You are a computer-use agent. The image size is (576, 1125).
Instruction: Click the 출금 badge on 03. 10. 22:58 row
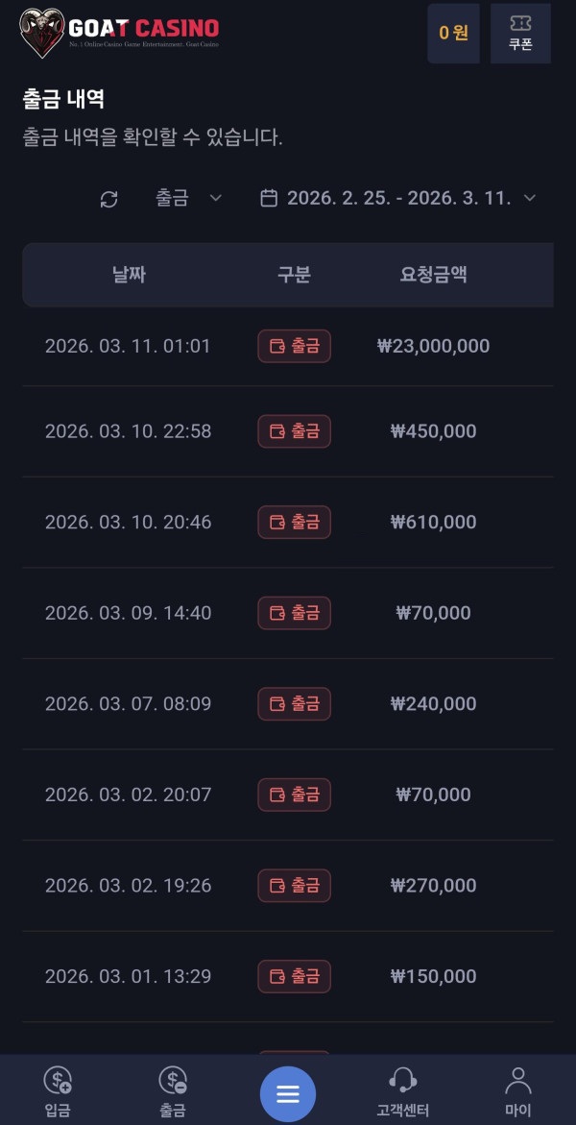coord(294,431)
